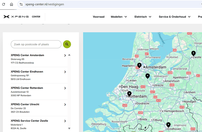Click the Den Haag label on the map
202x132 pixels.
(x=130, y=87)
